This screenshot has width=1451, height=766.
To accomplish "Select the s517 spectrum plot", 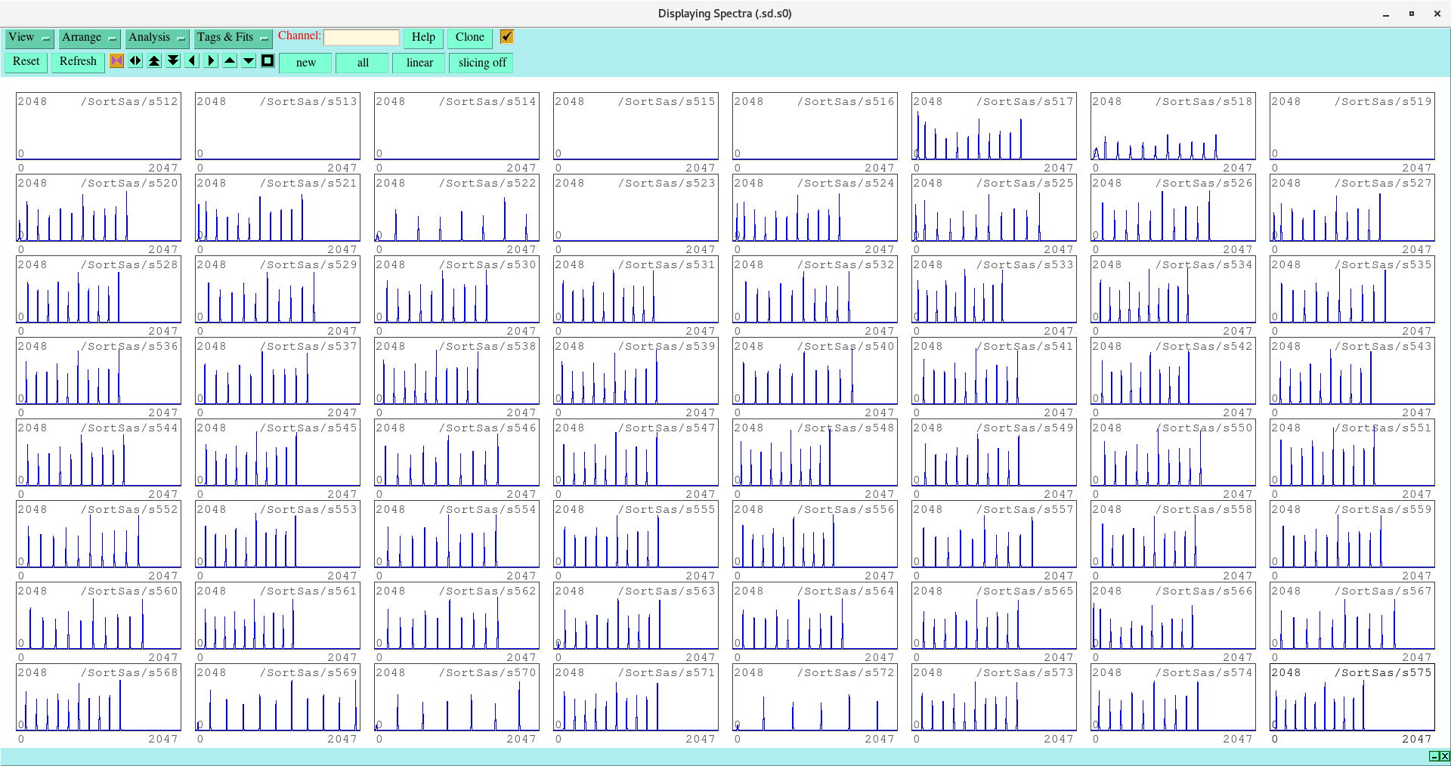I will coord(994,126).
